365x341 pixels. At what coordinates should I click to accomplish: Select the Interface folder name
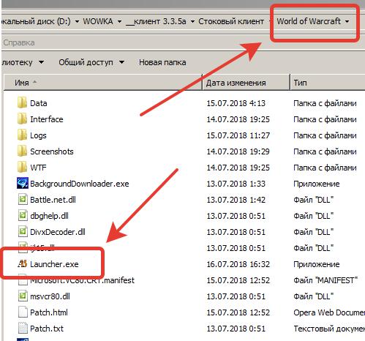[47, 119]
